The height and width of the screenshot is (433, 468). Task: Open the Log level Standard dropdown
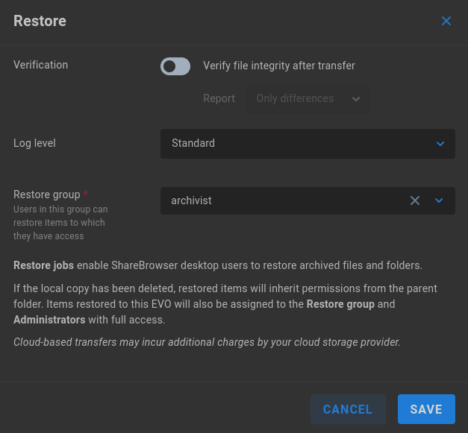coord(308,144)
